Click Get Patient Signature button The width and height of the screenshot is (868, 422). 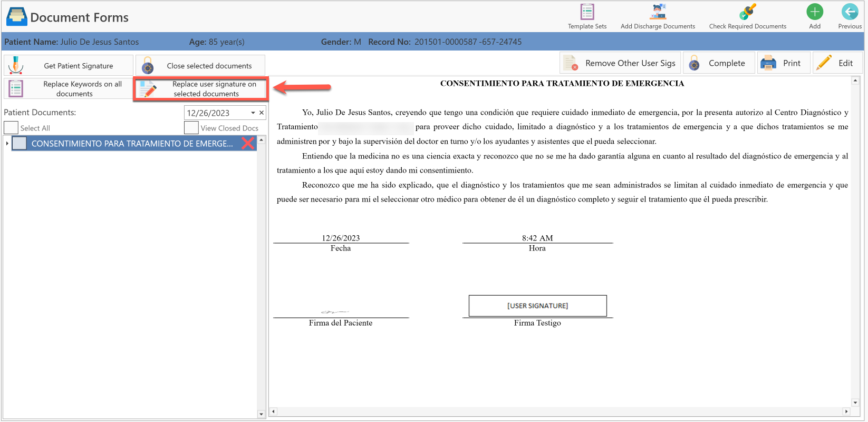[69, 65]
